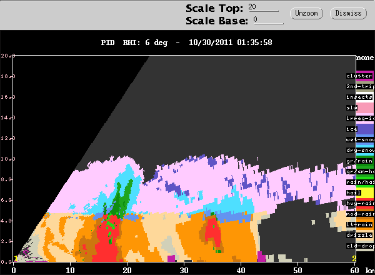Click the y-axis '6.0' height label
The height and width of the screenshot is (275, 375).
[6, 200]
